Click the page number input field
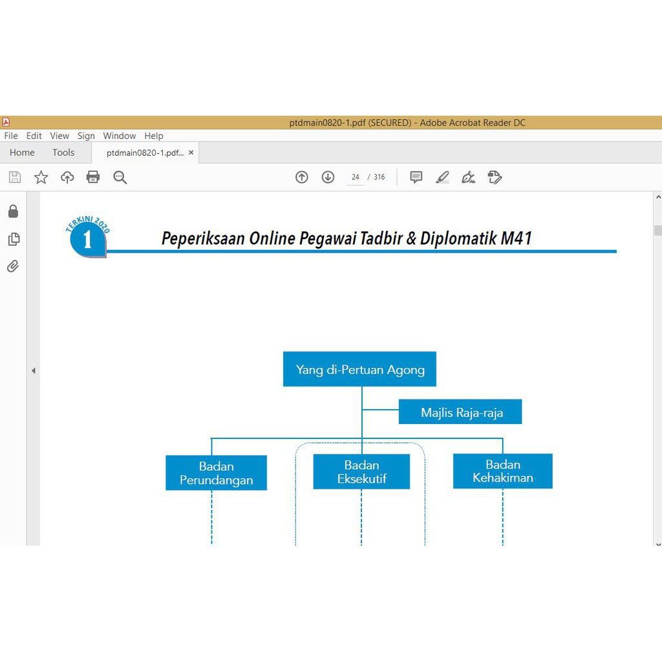This screenshot has width=662, height=662. pyautogui.click(x=355, y=177)
